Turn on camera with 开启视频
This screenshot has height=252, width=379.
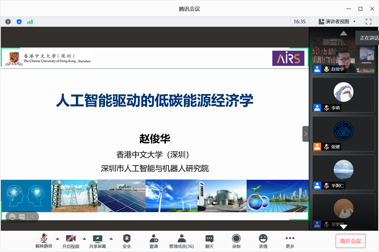coord(71,241)
